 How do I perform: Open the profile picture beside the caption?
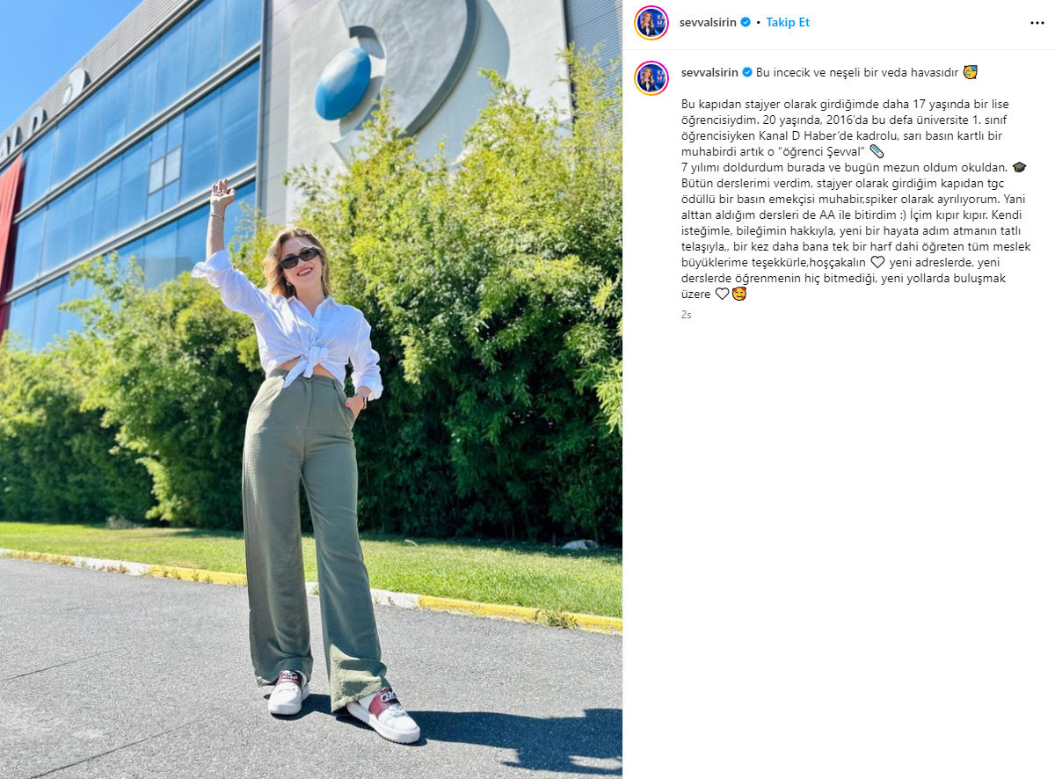tap(651, 78)
